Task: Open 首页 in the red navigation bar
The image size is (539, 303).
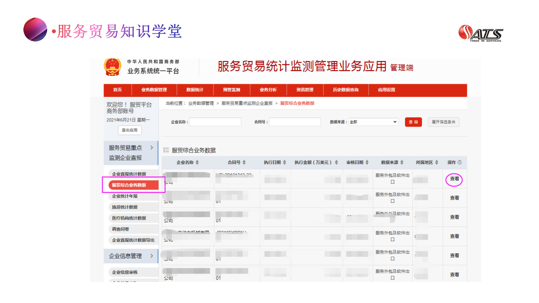Action: point(117,90)
